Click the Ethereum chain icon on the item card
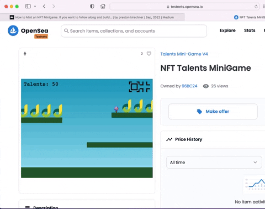The image size is (265, 209). pos(25,54)
